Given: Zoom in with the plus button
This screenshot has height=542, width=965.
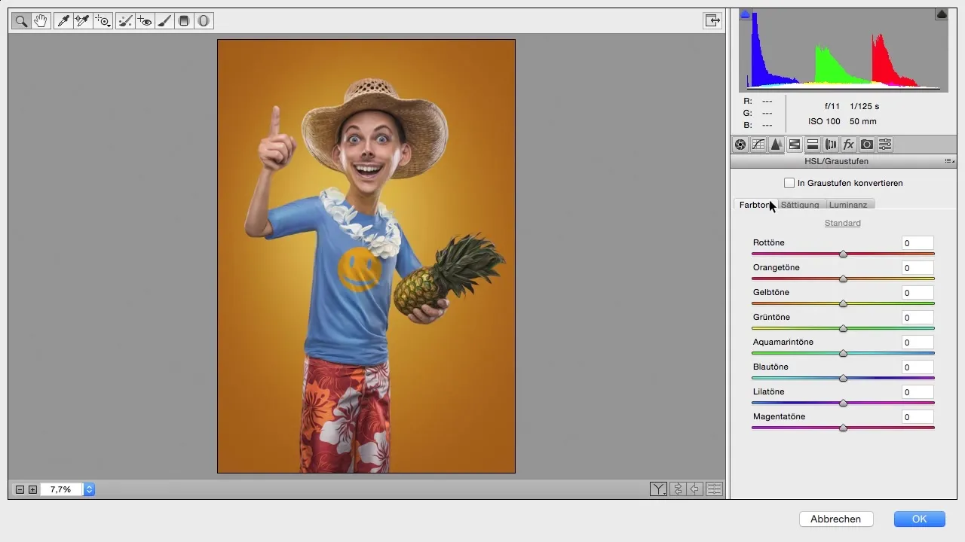Looking at the screenshot, I should click(32, 490).
